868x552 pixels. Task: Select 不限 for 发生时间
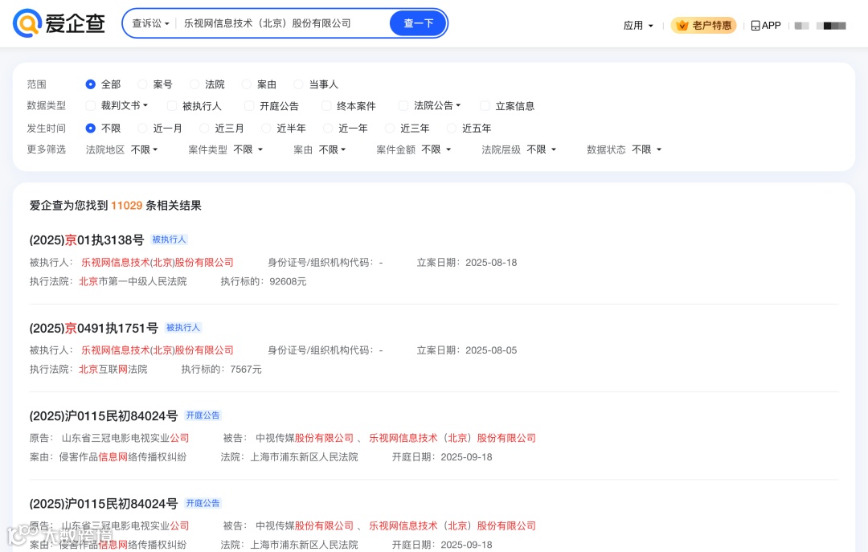(x=91, y=128)
